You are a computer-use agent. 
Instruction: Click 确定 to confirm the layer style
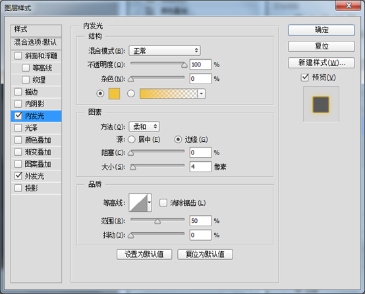point(322,30)
